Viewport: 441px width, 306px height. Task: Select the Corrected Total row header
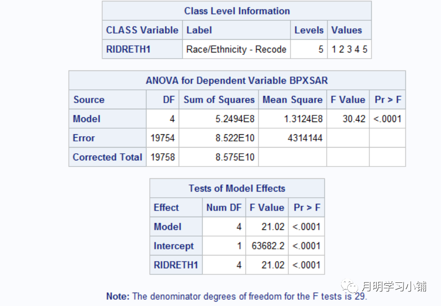(x=108, y=157)
